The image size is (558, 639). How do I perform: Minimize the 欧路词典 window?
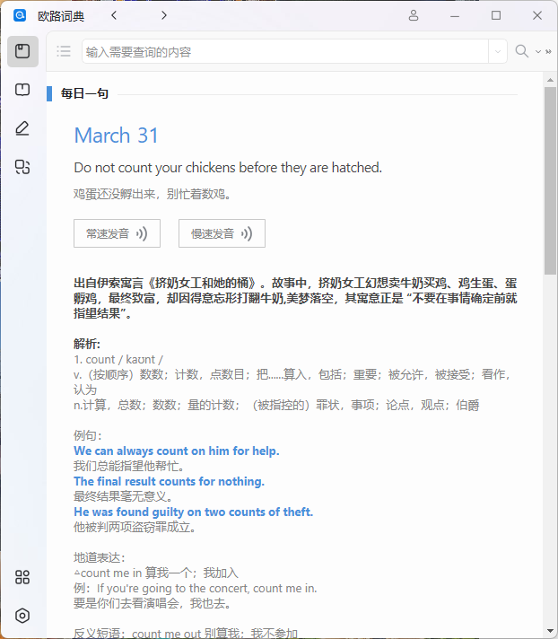click(x=455, y=15)
